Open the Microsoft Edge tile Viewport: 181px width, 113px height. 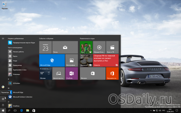click(52, 61)
